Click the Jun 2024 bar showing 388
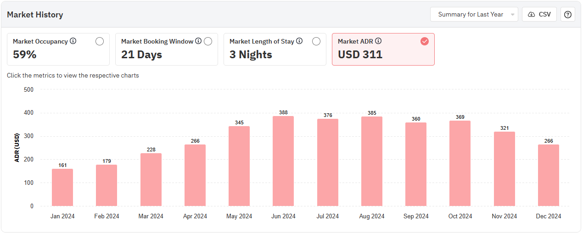Image resolution: width=583 pixels, height=233 pixels. click(x=283, y=161)
